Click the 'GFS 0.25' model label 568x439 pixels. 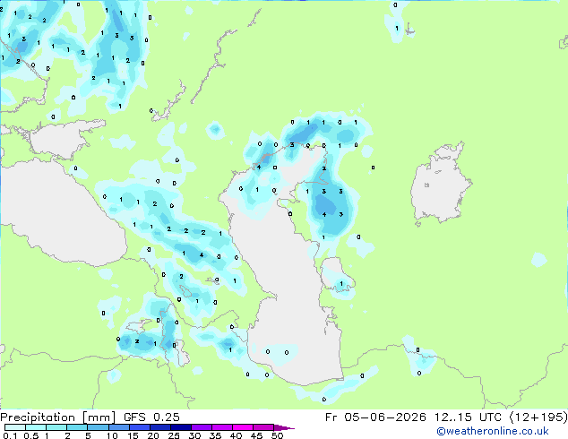pyautogui.click(x=151, y=417)
